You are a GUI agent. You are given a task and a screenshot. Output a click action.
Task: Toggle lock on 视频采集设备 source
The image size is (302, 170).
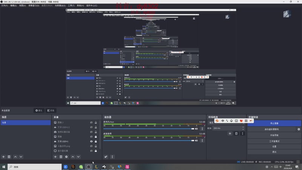96,132
